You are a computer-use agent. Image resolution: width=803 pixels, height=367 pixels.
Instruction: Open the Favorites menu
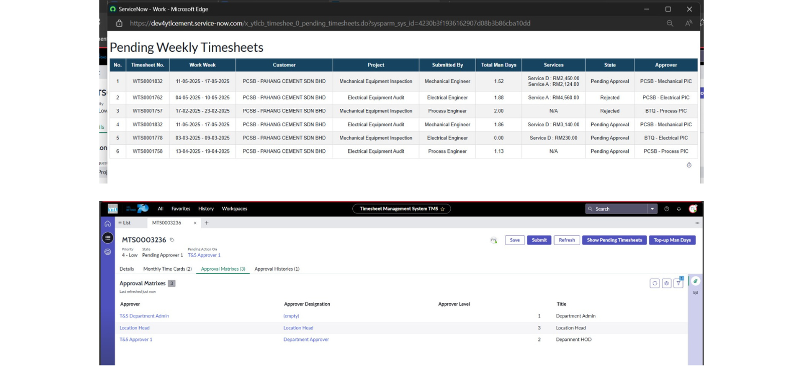click(x=181, y=209)
